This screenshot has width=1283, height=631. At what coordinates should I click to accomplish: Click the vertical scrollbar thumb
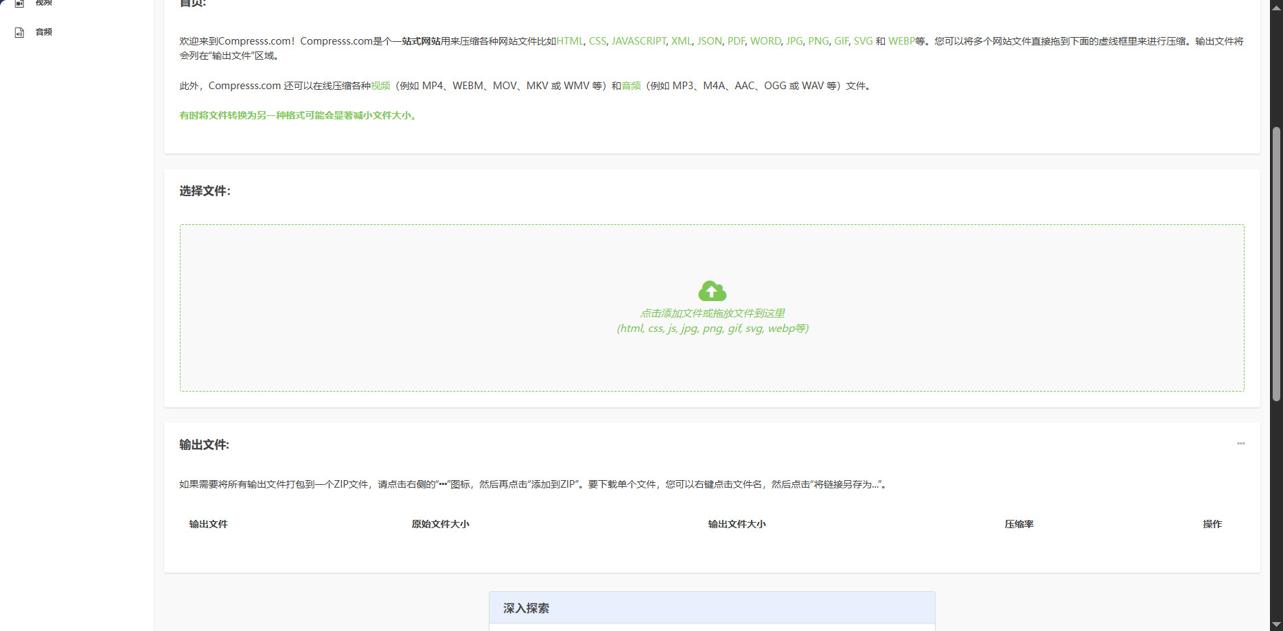(x=1276, y=264)
